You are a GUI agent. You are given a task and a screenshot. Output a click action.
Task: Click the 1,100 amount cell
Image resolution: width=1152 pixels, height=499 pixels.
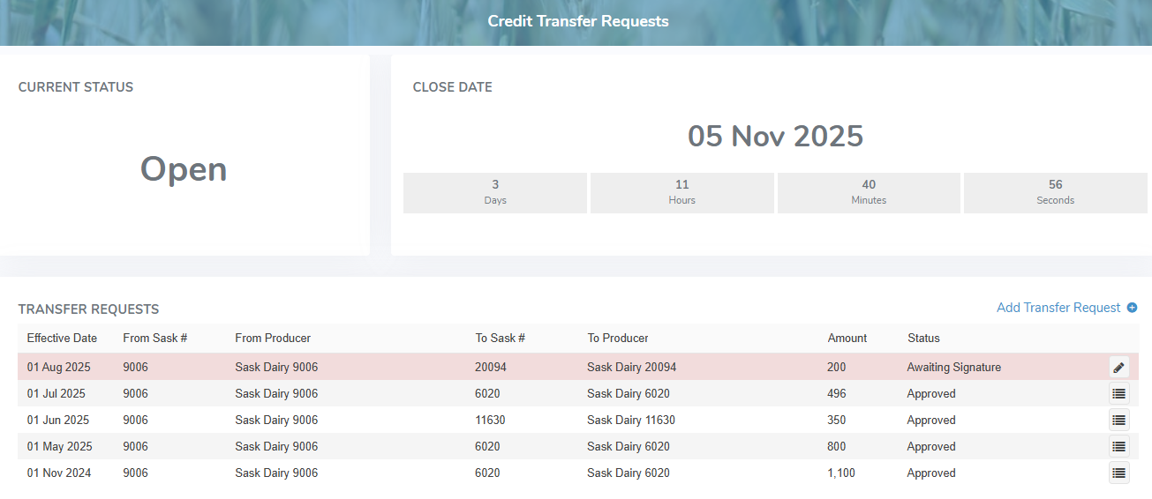click(842, 473)
